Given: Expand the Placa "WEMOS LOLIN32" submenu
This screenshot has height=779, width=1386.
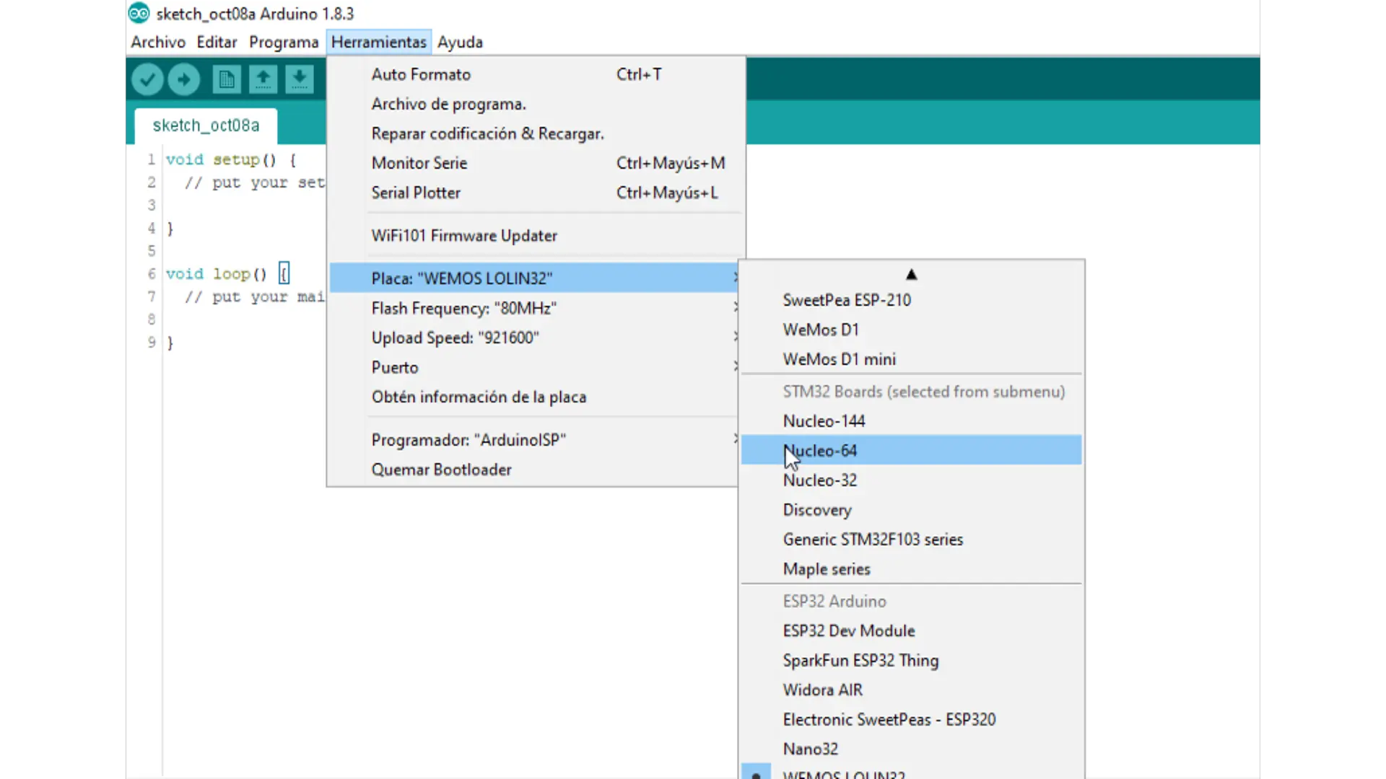Looking at the screenshot, I should click(x=534, y=278).
